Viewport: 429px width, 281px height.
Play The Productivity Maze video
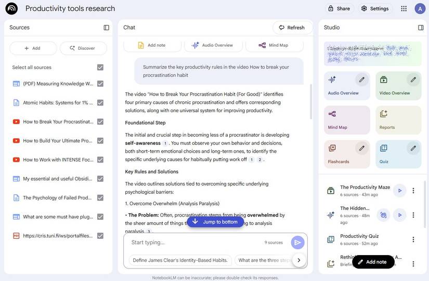399,191
